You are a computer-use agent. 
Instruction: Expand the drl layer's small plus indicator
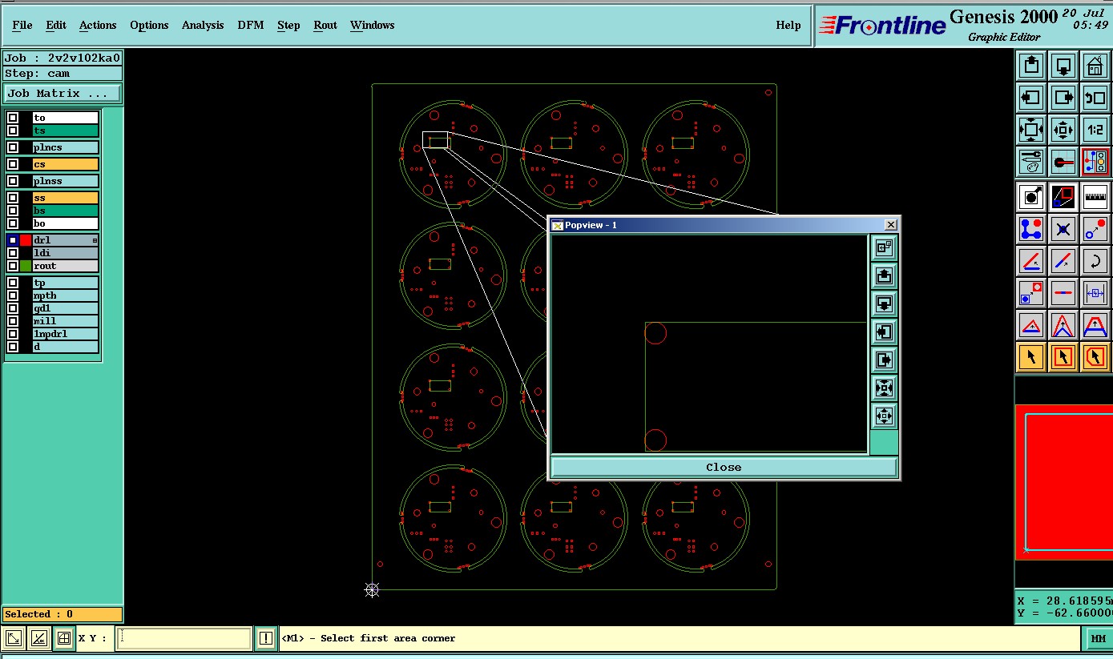pos(95,240)
